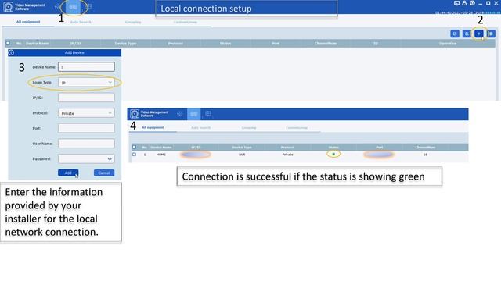501x281 pixels.
Task: Click the Add button in Add Device dialog
Action: coord(68,173)
